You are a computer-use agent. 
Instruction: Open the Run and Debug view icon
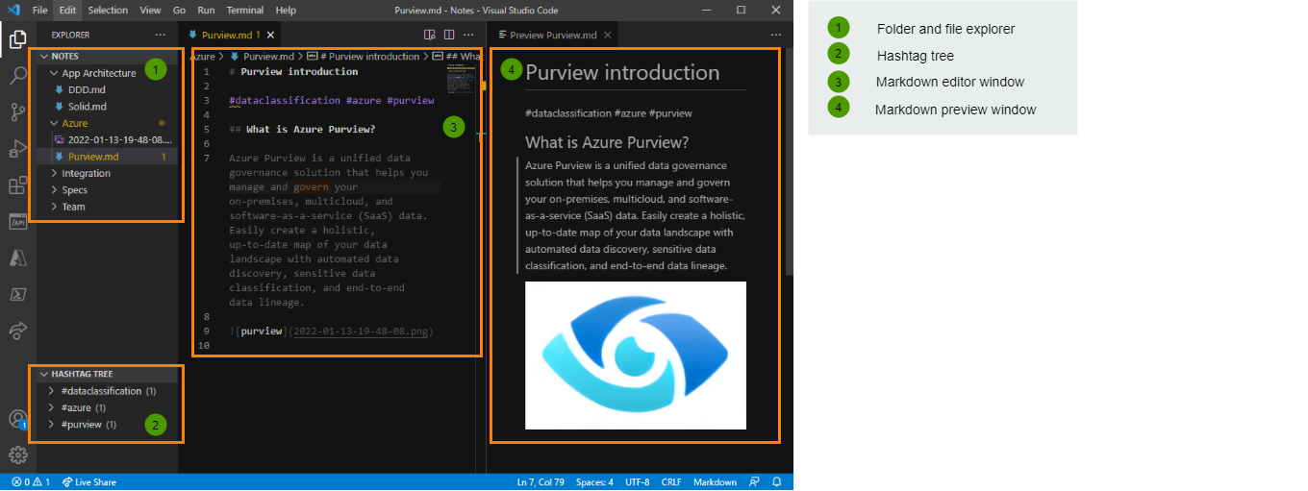(x=17, y=149)
